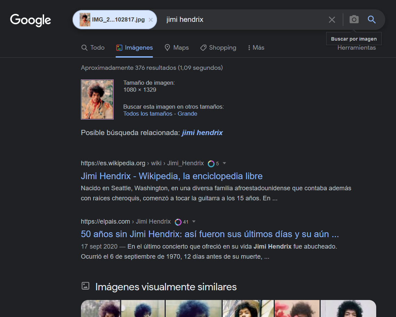396x317 pixels.
Task: Open the El País 50 años result
Action: point(210,234)
